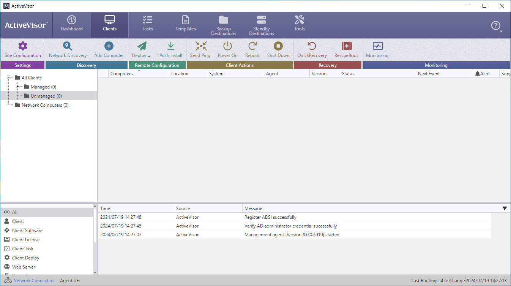Open Standby Destinations tab
511x286 pixels.
(262, 25)
